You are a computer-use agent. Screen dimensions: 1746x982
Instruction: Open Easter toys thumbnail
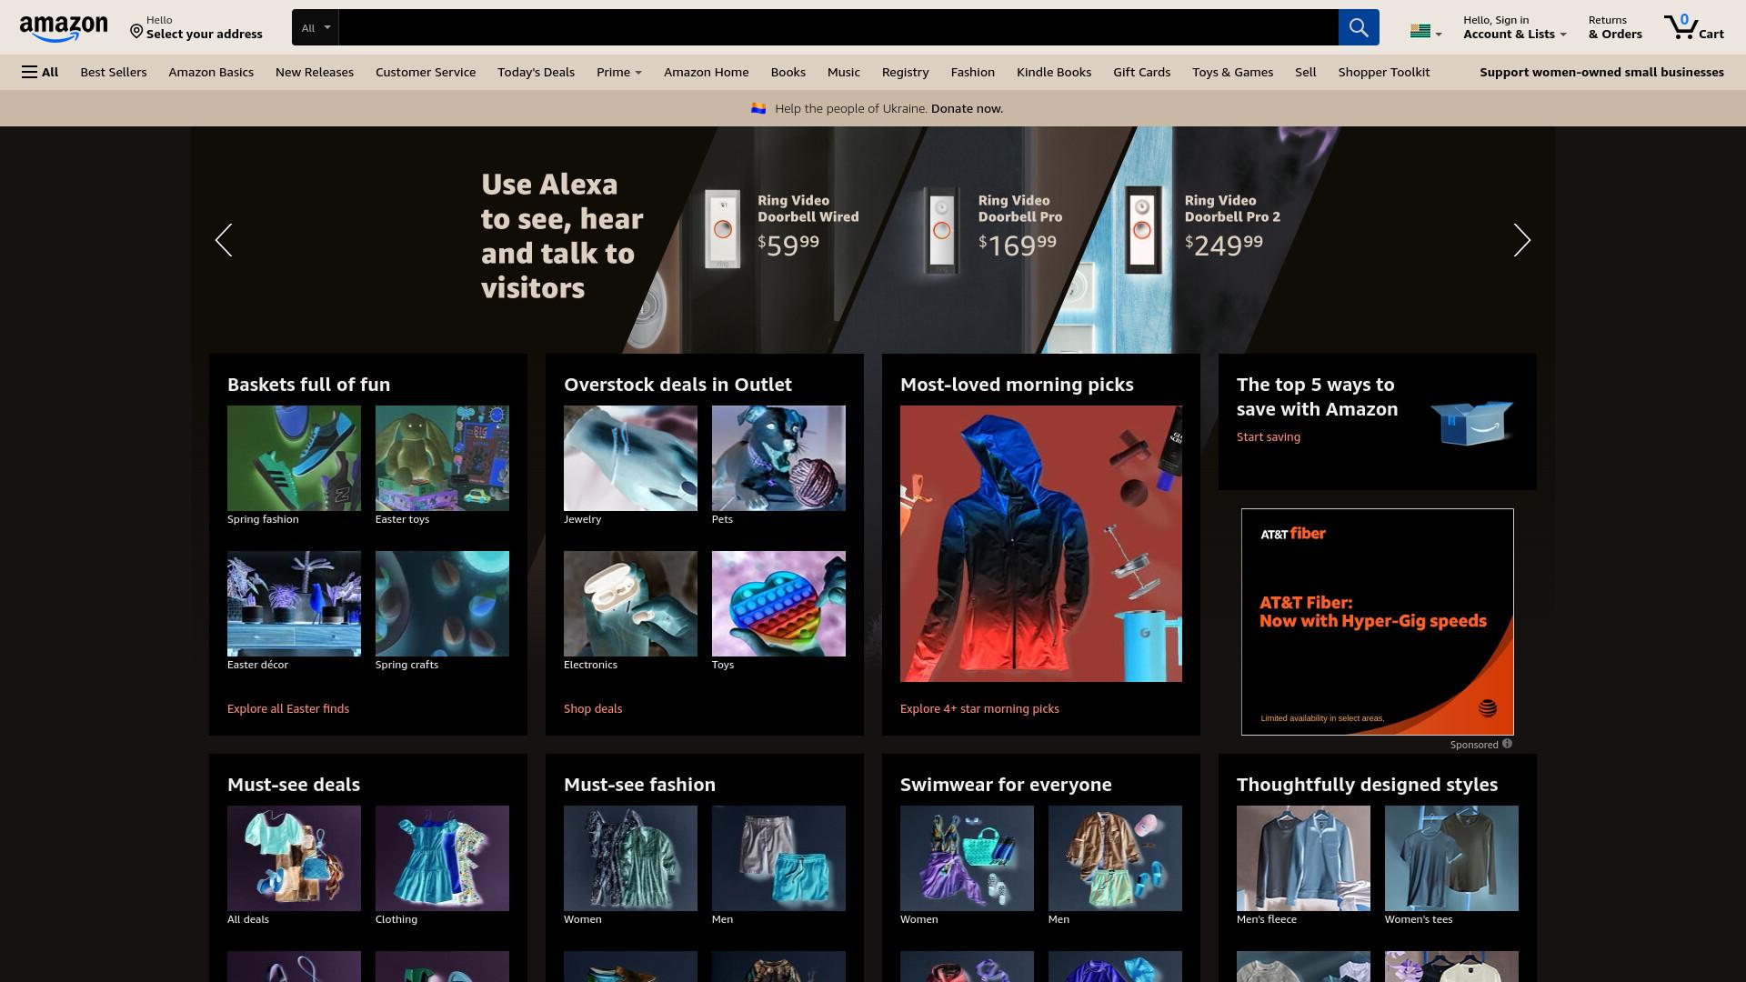coord(442,458)
